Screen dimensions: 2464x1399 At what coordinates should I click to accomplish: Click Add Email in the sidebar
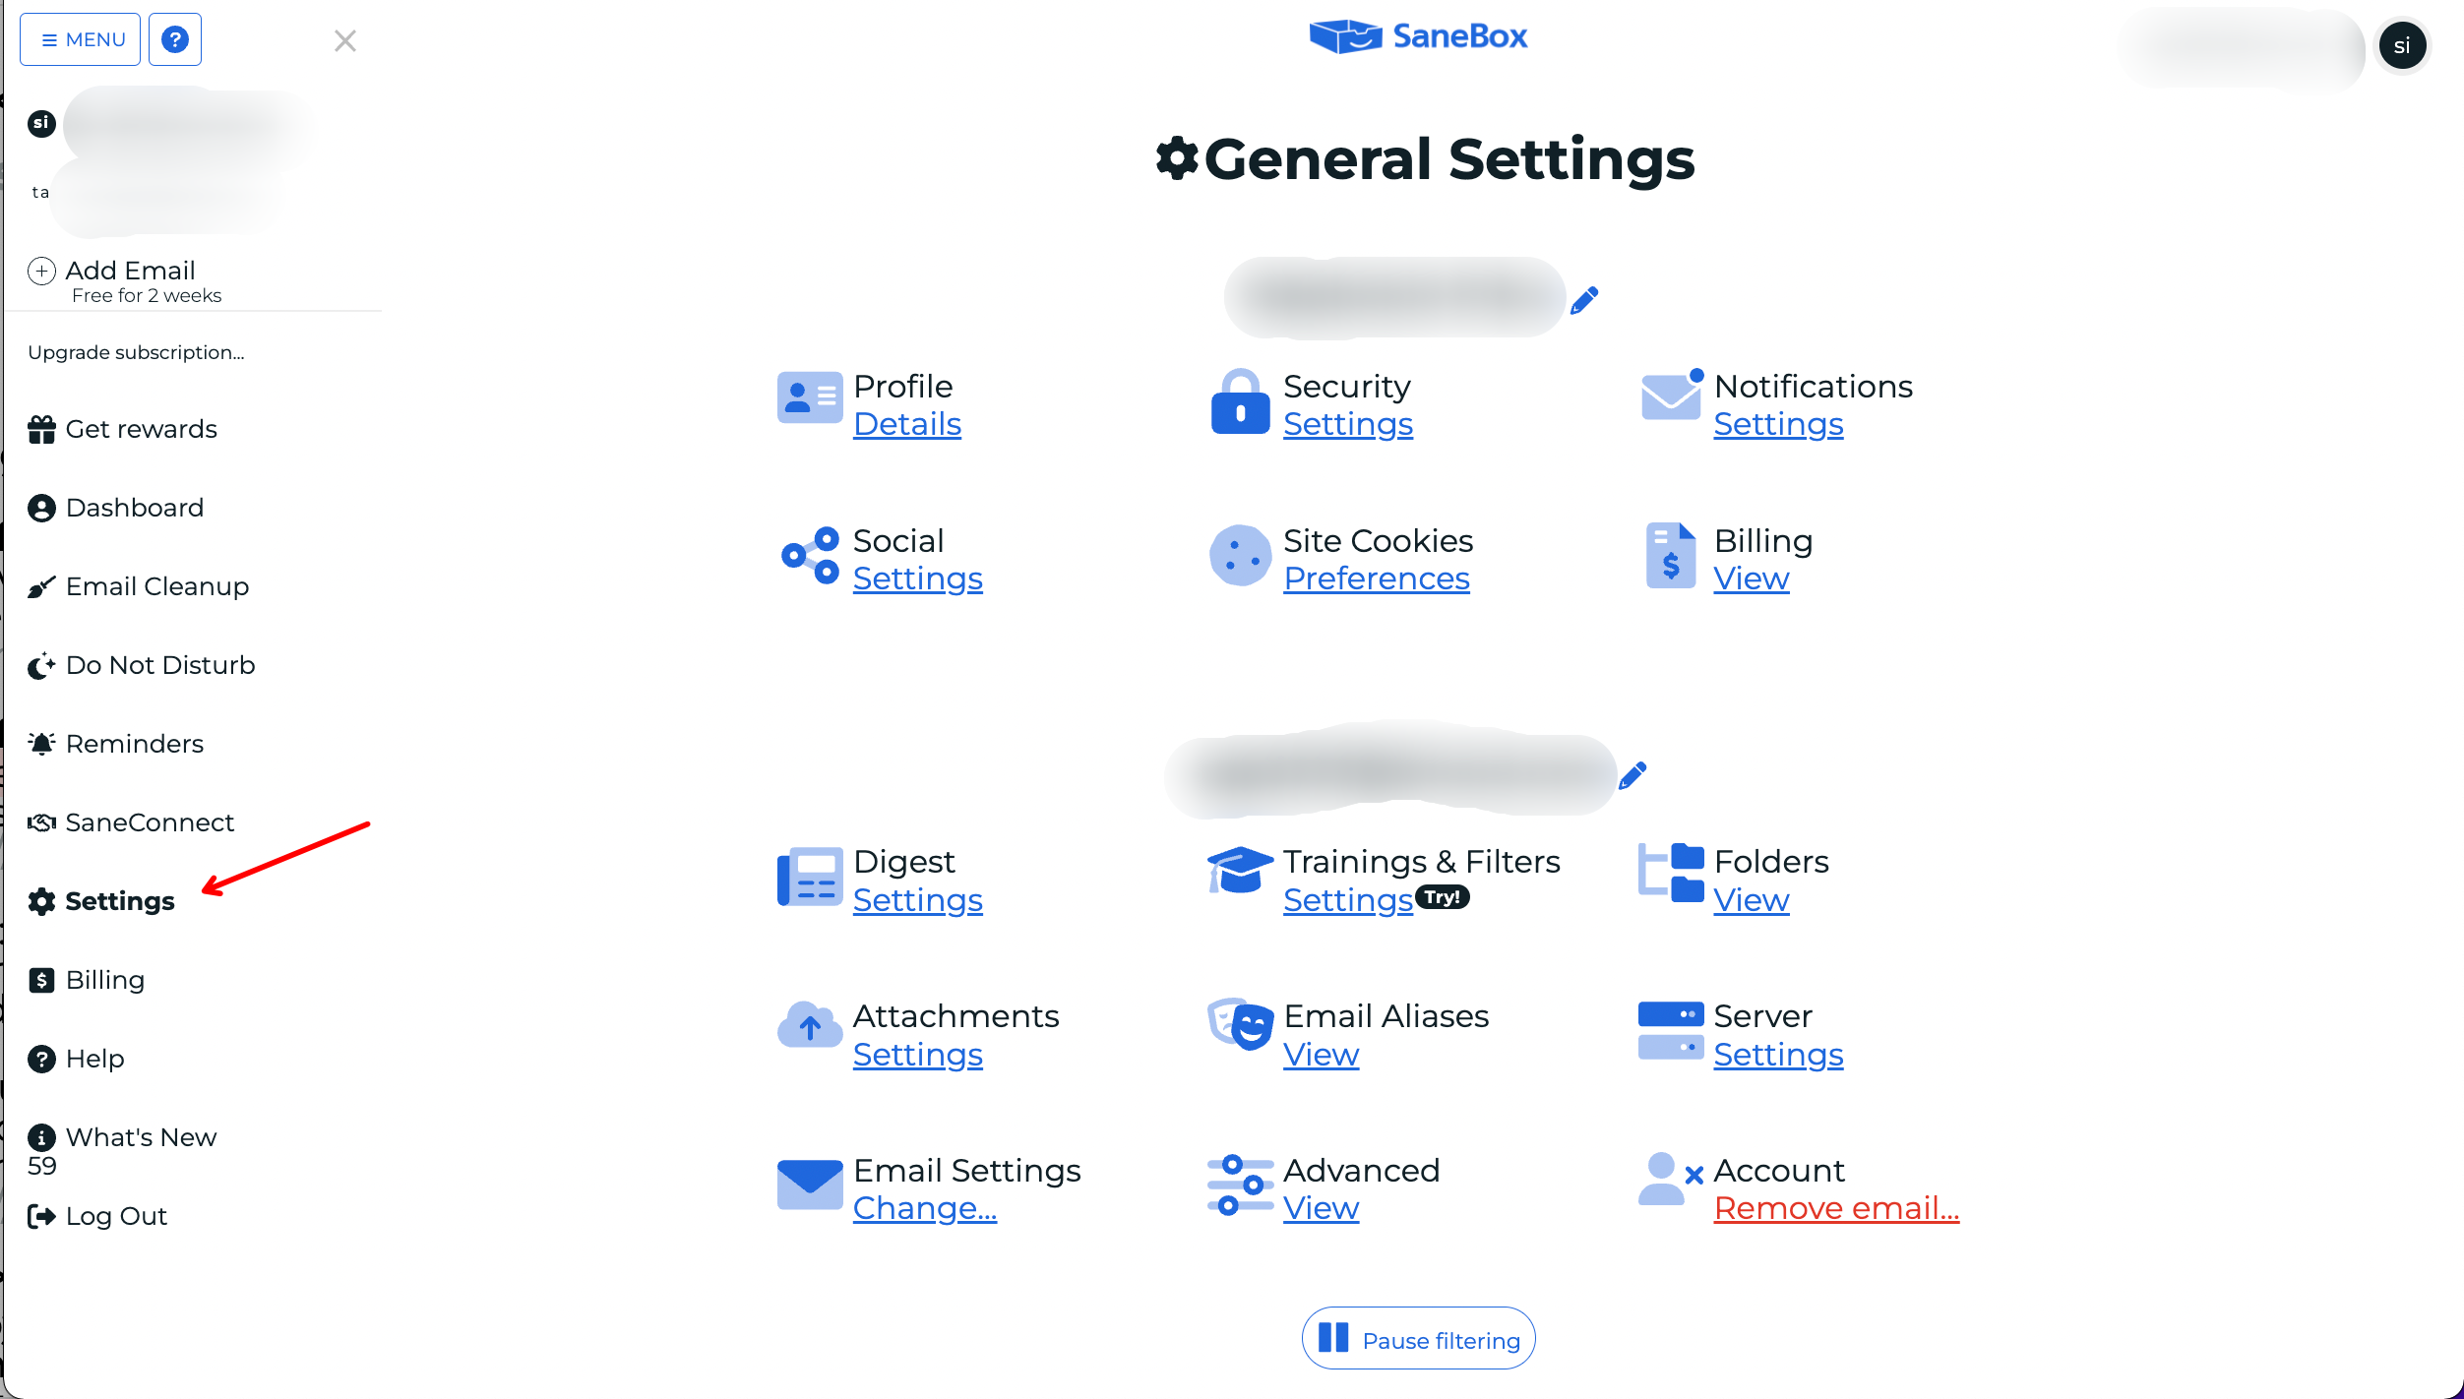click(x=130, y=271)
